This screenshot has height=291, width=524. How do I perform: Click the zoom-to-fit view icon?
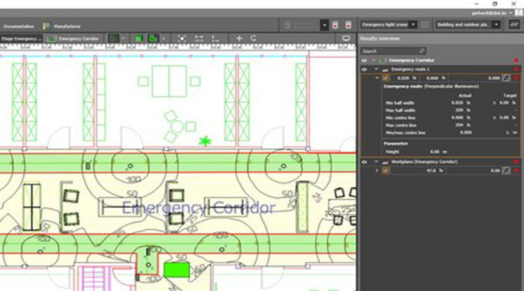182,38
